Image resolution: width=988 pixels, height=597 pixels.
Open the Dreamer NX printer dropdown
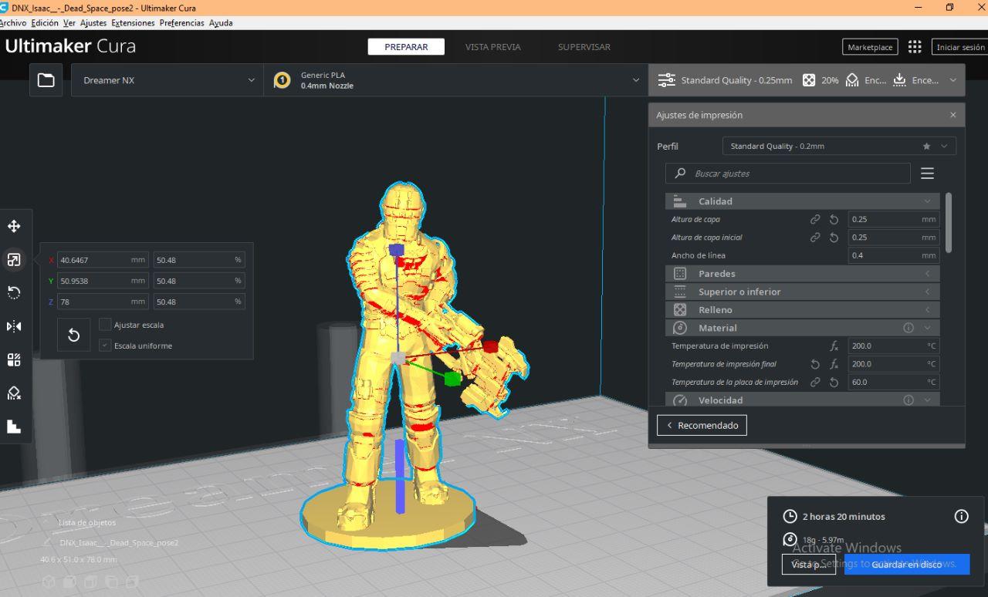[167, 80]
